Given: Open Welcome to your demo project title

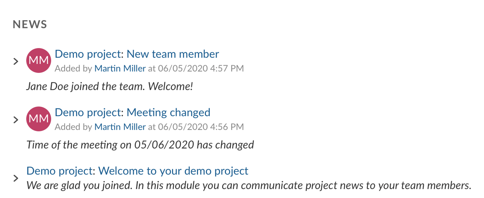Looking at the screenshot, I should click(x=173, y=171).
